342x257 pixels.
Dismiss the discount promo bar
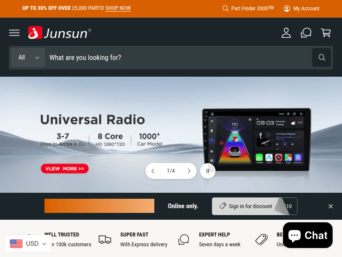tap(330, 206)
